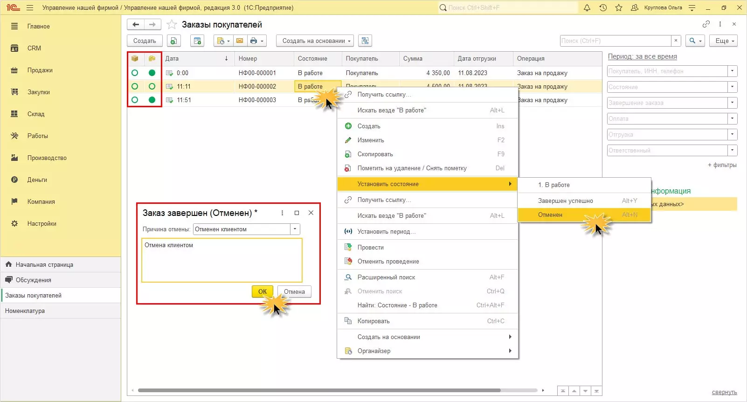This screenshot has height=402, width=747.
Task: Expand the Причина отмены dropdown
Action: point(295,229)
